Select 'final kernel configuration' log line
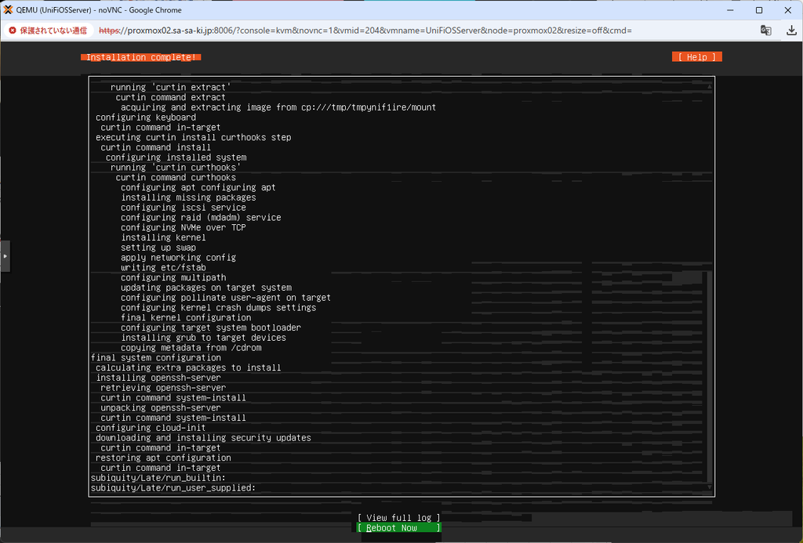Screen dimensions: 803x543 186,317
